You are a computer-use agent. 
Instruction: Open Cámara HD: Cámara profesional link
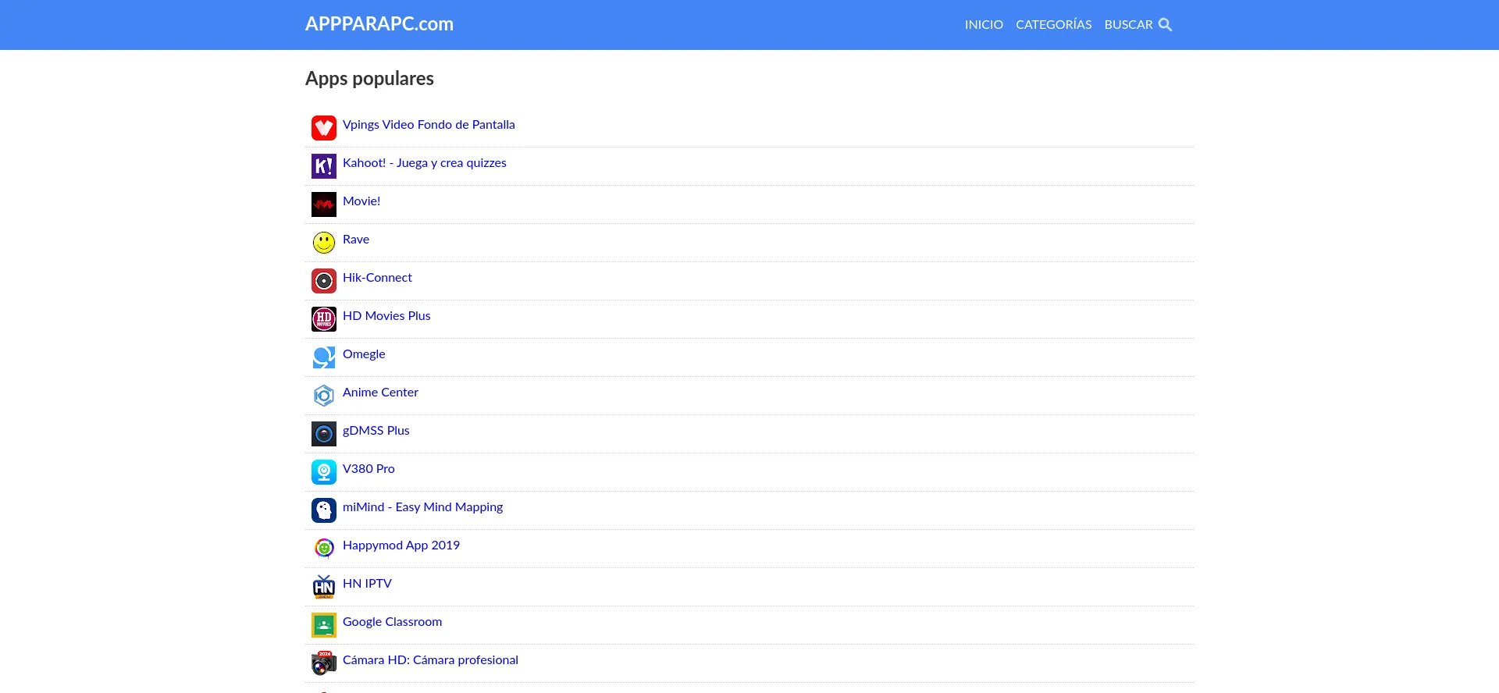[x=430, y=660]
